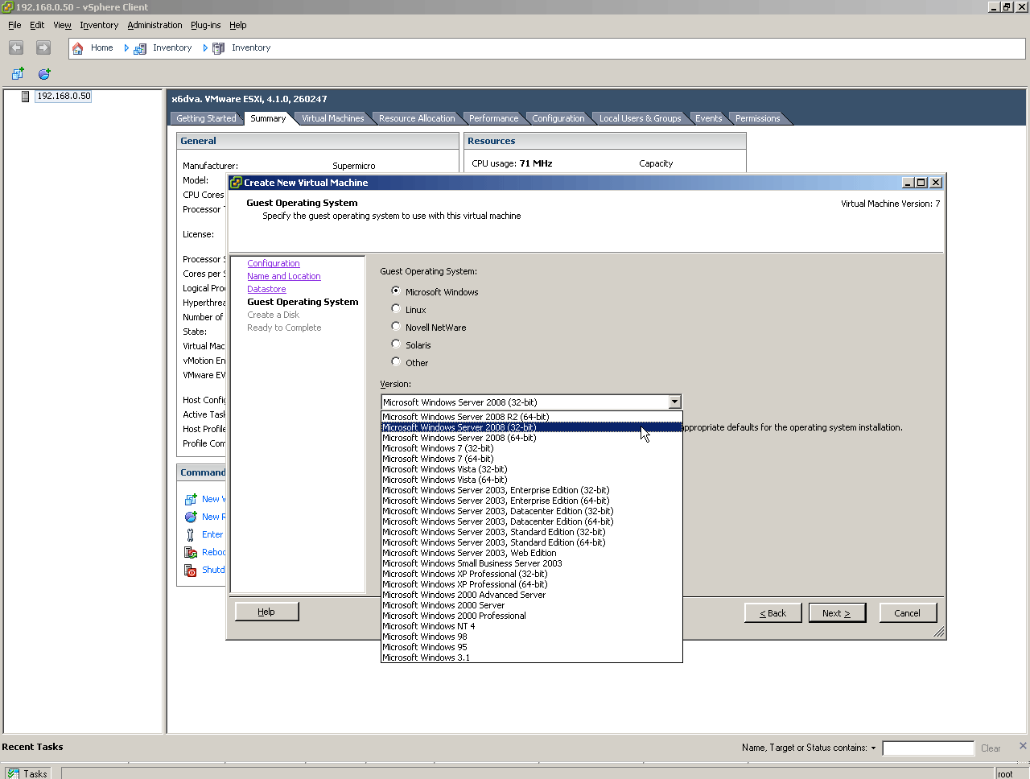The image size is (1030, 779).
Task: Click the new virtual machine toolbar icon
Action: point(18,74)
